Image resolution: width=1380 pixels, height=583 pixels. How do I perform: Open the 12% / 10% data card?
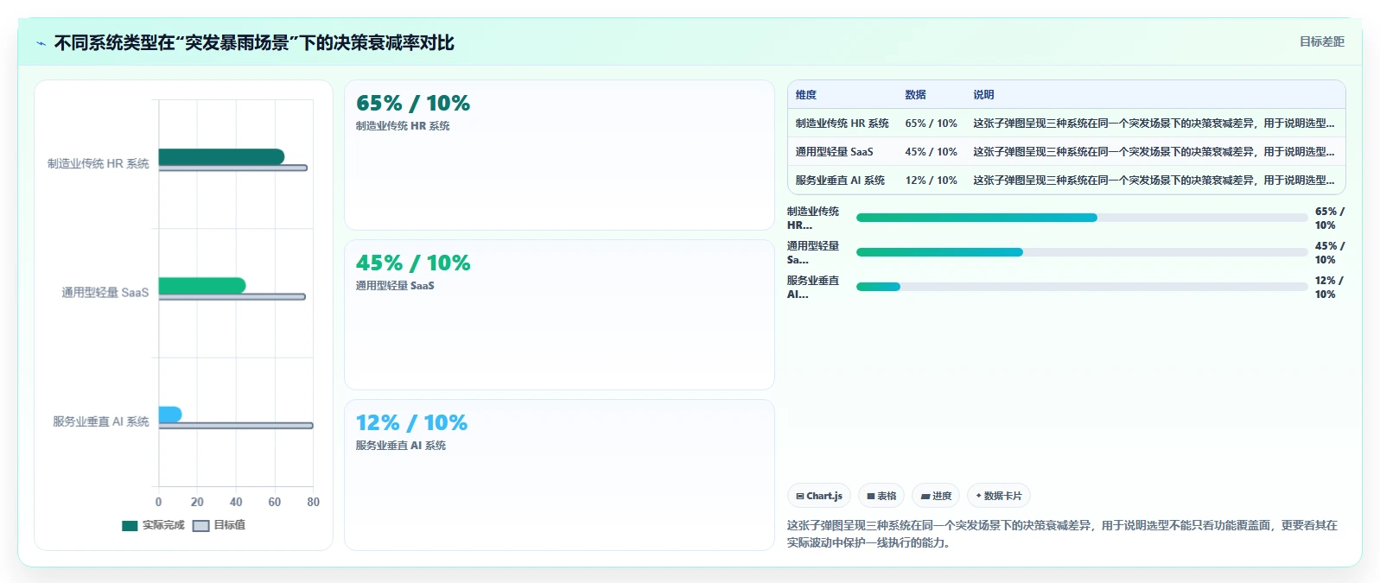pyautogui.click(x=559, y=475)
